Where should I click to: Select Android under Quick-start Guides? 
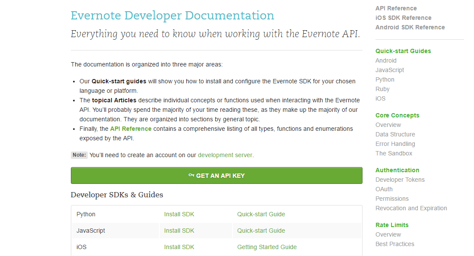click(x=386, y=60)
